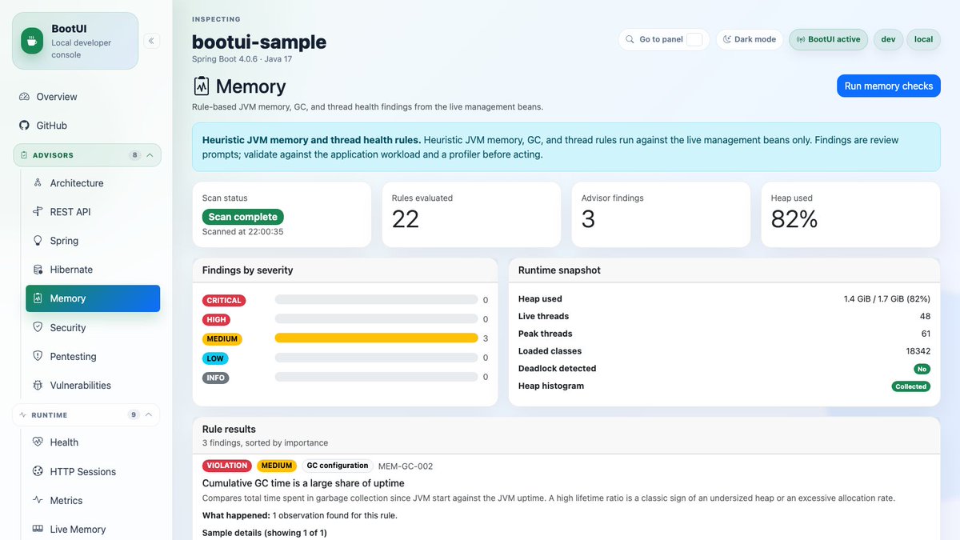Click the '1.4 GiB / 1.7 GiB (82%)' value

887,298
